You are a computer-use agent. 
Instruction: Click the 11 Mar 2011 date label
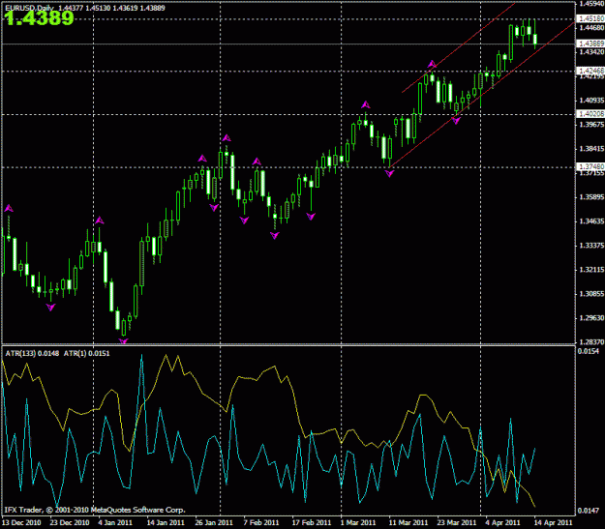(x=408, y=523)
